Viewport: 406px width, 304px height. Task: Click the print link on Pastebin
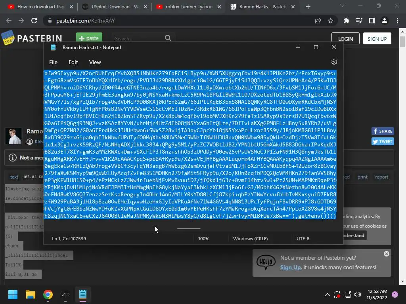362,177
